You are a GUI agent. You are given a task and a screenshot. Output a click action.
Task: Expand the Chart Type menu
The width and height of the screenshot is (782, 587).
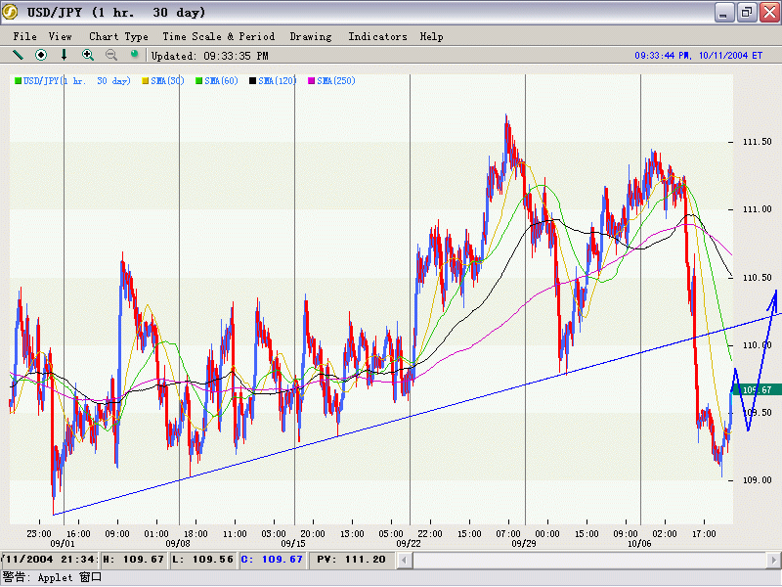[118, 36]
